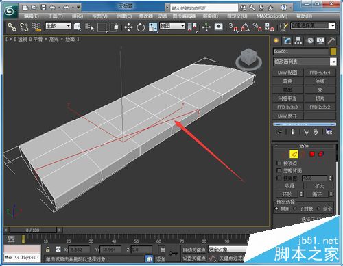Image resolution: width=343 pixels, height=266 pixels.
Task: Switch to the Display command panel tab
Action: (x=320, y=40)
